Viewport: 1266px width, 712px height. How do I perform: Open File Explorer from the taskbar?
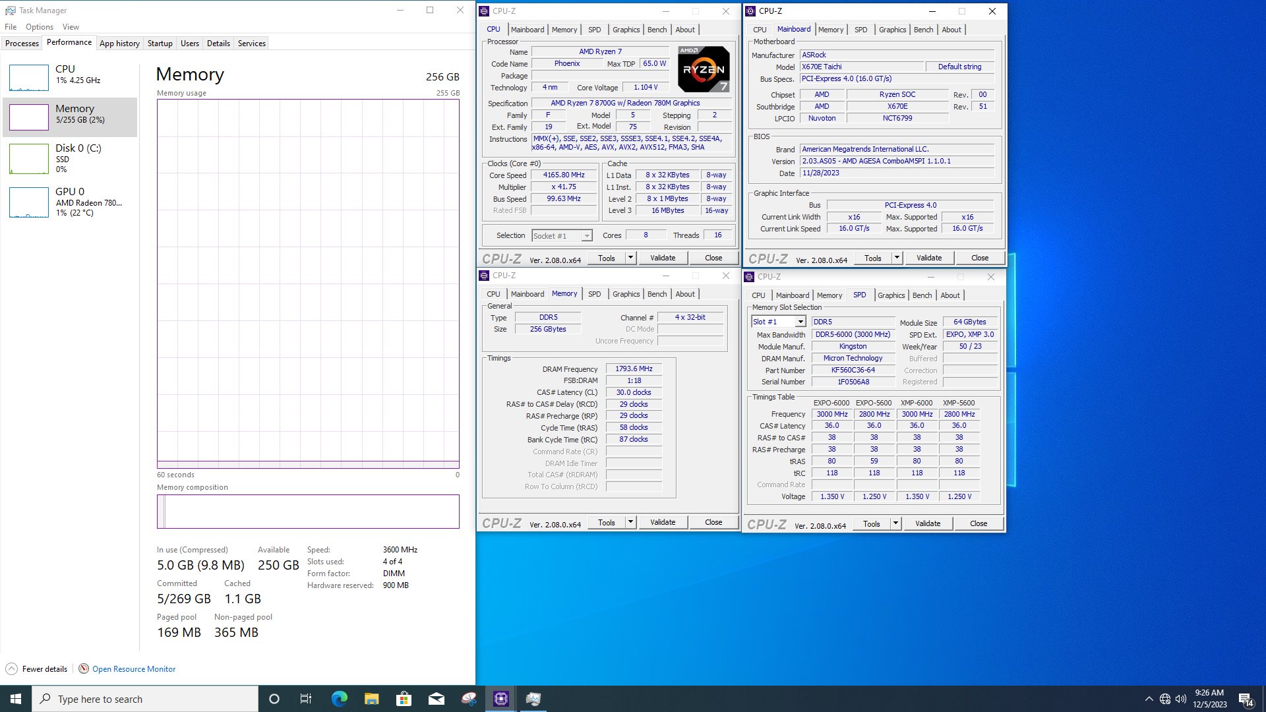click(371, 699)
